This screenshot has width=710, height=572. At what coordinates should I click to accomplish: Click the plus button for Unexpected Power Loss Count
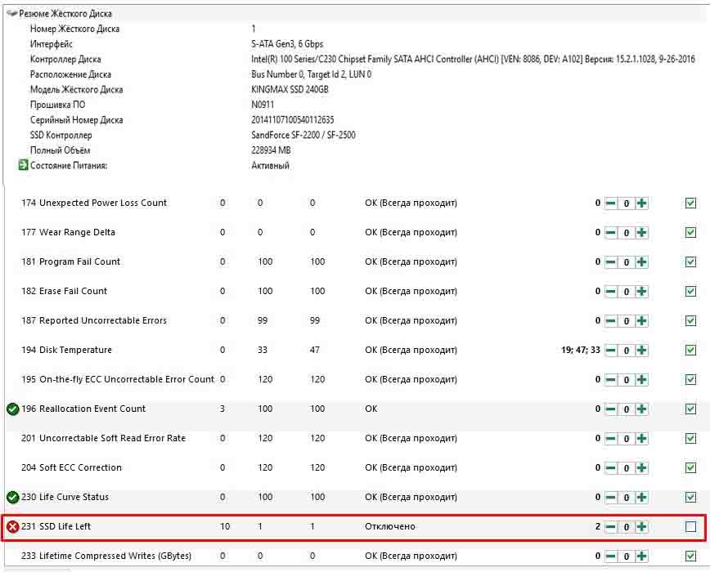click(641, 203)
